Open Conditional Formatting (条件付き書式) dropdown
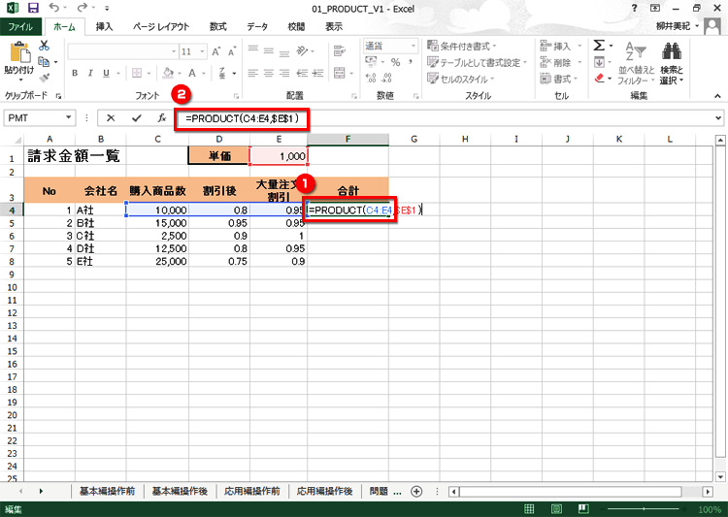Viewport: 728px width, 517px height. (461, 46)
